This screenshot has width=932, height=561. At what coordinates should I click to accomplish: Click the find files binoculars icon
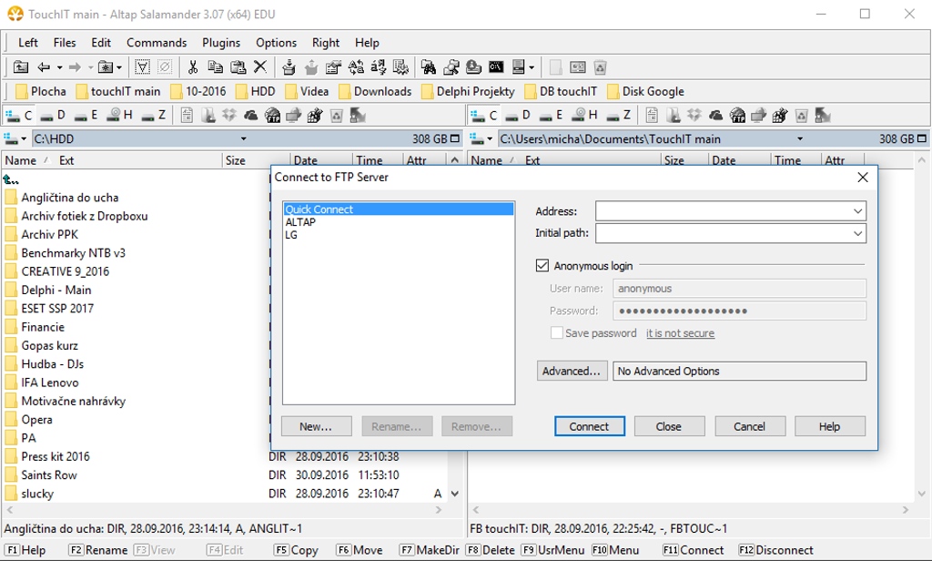(x=429, y=67)
